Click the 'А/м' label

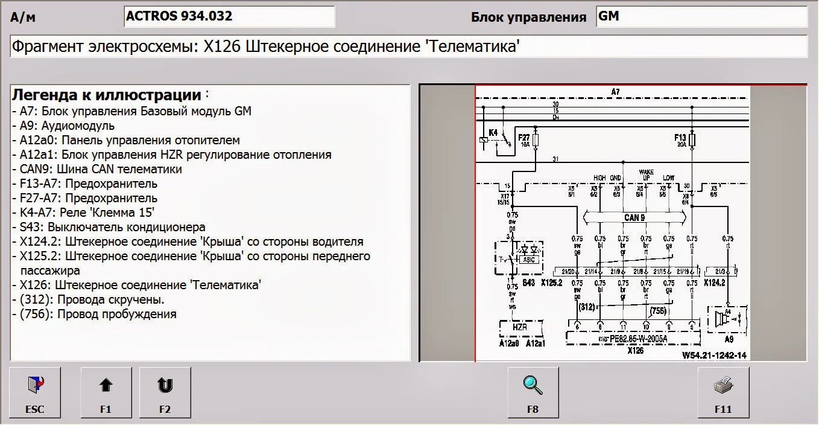[23, 18]
